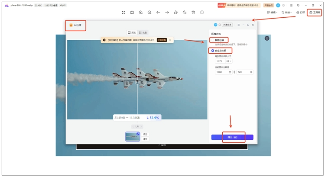Zoom out with the magnifier minus icon
The width and height of the screenshot is (325, 177).
tap(149, 13)
